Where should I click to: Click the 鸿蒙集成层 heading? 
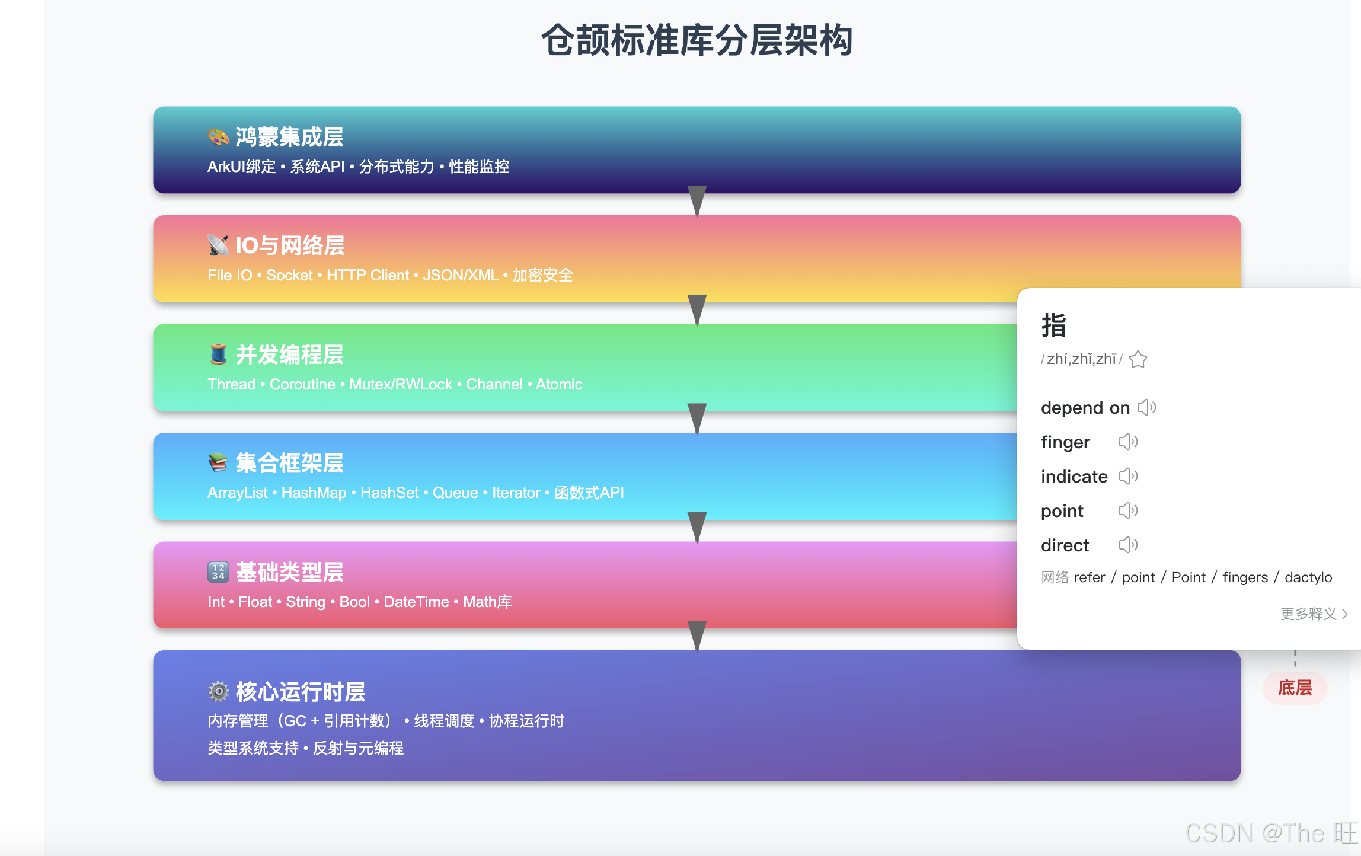(290, 137)
